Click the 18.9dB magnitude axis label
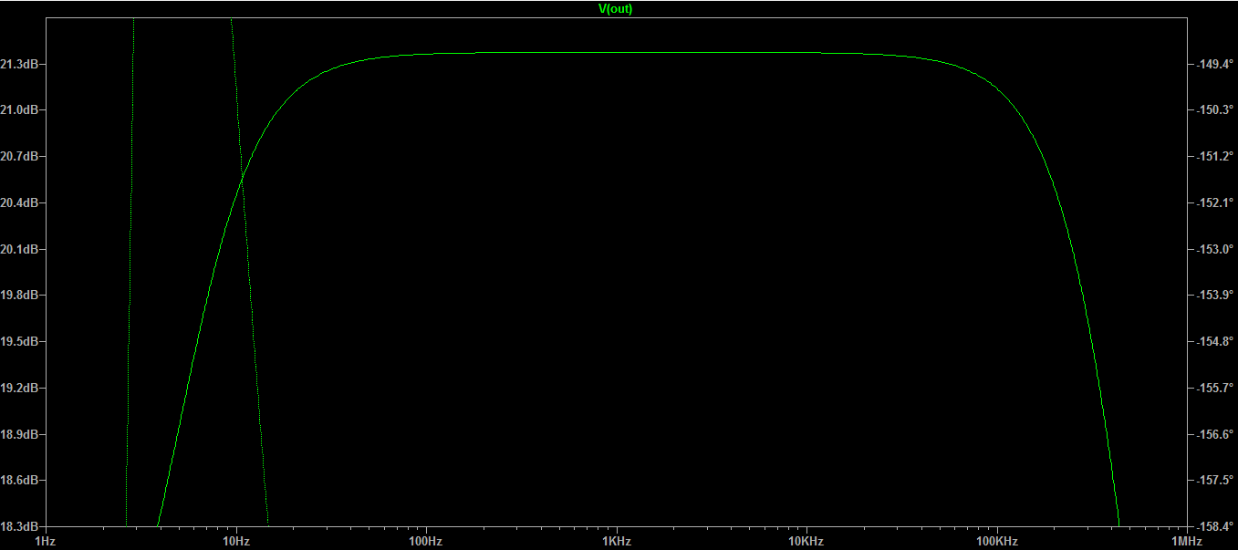Image resolution: width=1238 pixels, height=550 pixels. (18, 434)
